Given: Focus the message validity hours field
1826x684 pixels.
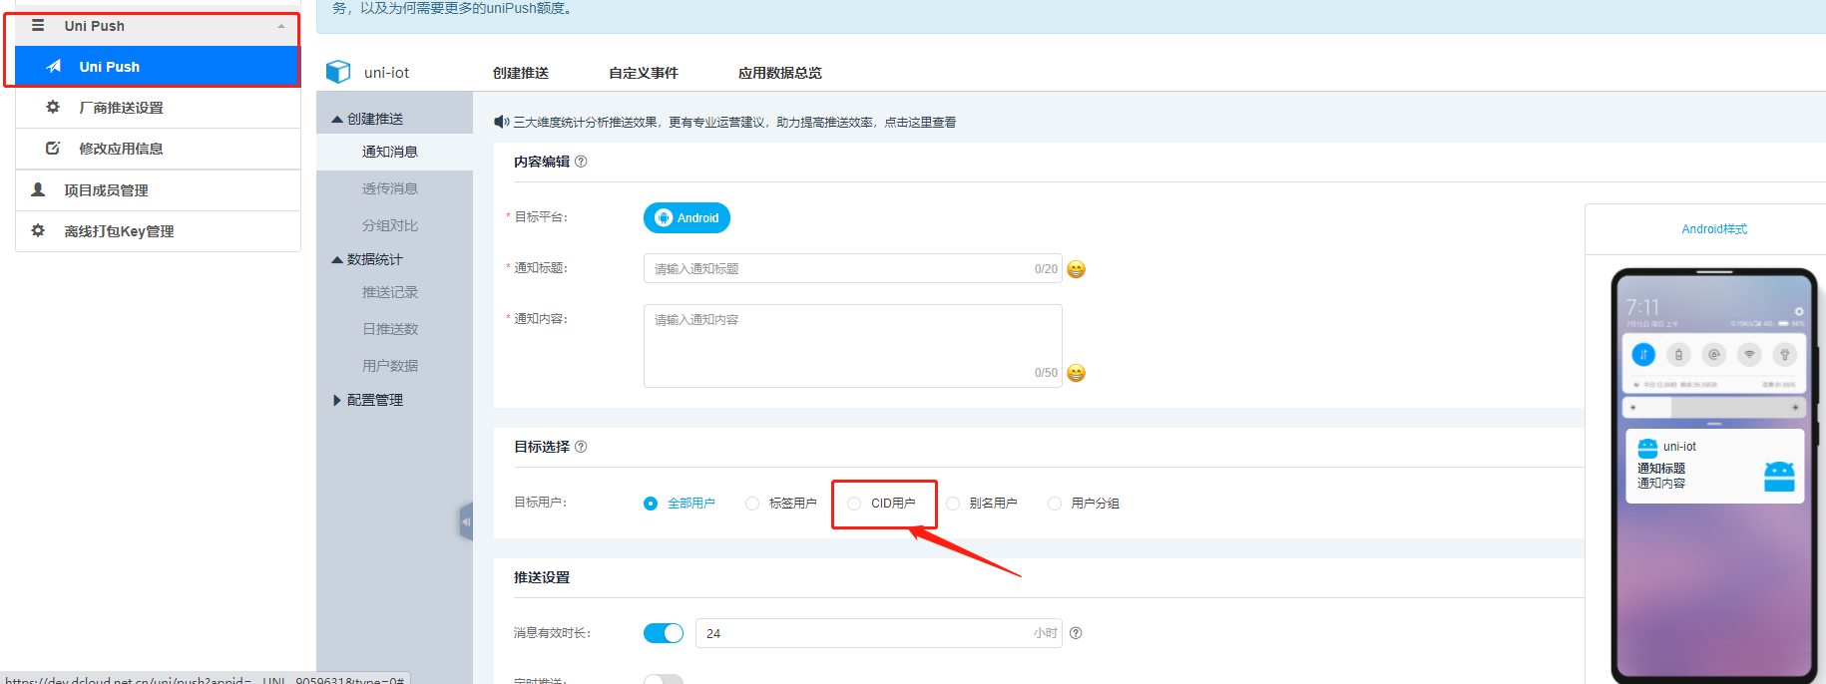Looking at the screenshot, I should tap(878, 633).
